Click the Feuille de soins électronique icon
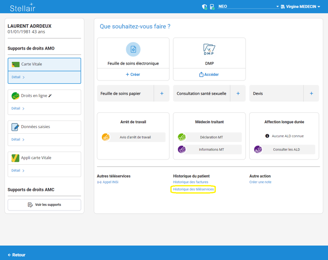This screenshot has width=328, height=260. 133,50
